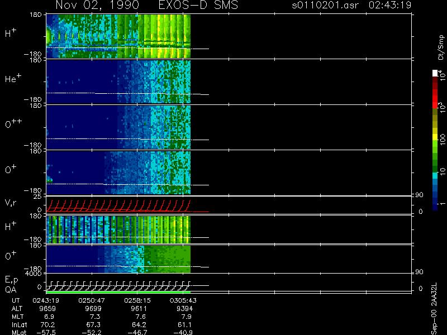
Task: Click the MLat value '-40.9'
Action: click(x=183, y=332)
